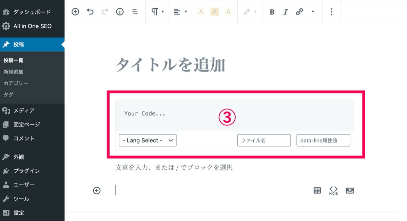Click the sliders icon beside 設定
Image resolution: width=407 pixels, height=221 pixels.
pos(6,213)
